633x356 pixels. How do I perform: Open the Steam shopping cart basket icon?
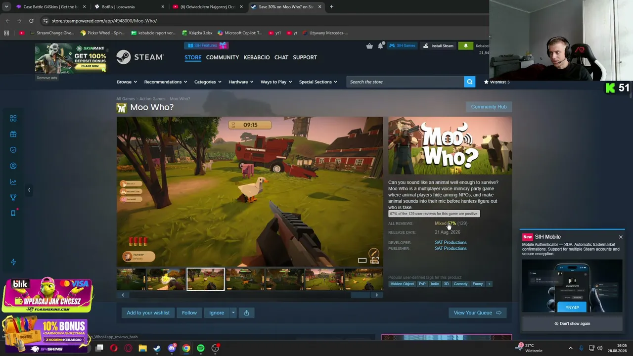(x=369, y=45)
